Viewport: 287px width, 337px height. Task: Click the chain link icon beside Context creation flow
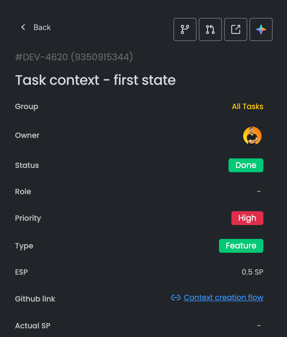click(175, 297)
